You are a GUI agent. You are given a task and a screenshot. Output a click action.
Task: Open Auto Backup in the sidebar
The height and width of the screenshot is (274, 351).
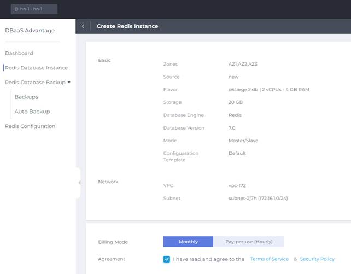click(32, 112)
